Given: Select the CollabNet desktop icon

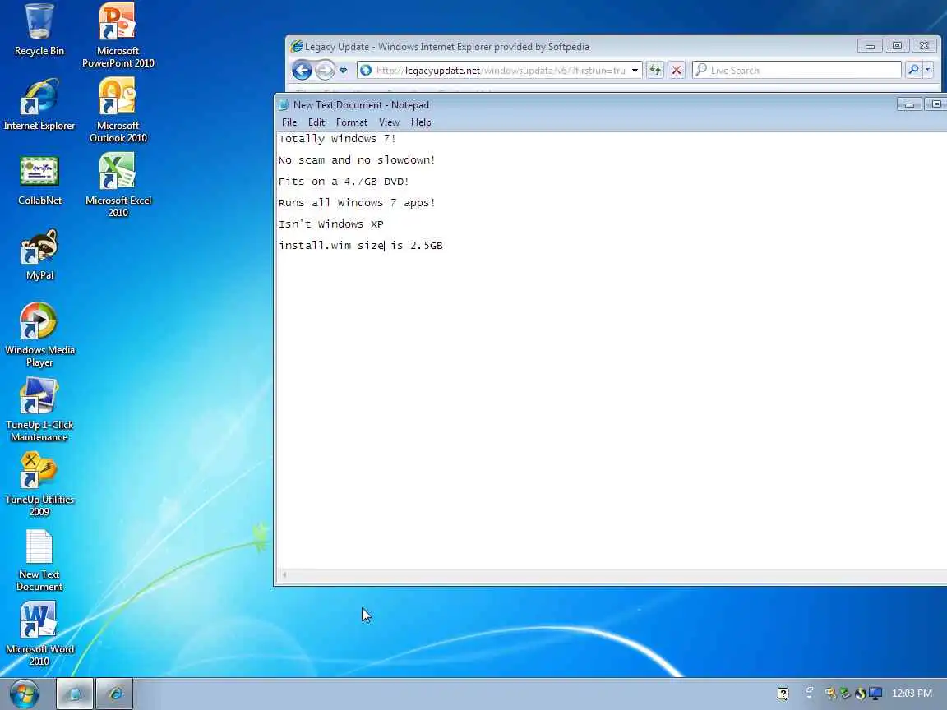Looking at the screenshot, I should point(39,180).
